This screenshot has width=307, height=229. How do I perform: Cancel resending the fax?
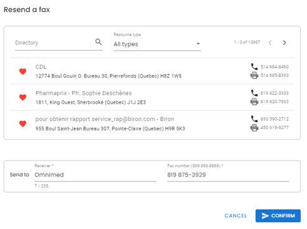click(x=236, y=216)
